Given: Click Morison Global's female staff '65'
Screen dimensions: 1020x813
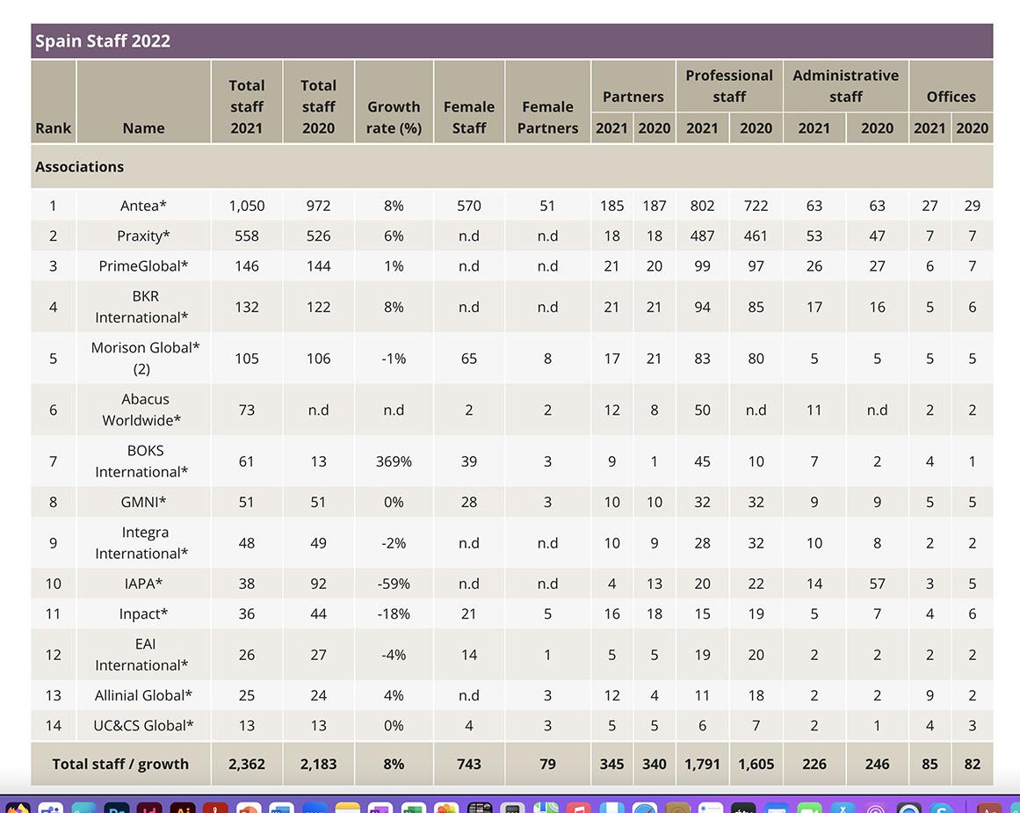Looking at the screenshot, I should click(x=469, y=358).
